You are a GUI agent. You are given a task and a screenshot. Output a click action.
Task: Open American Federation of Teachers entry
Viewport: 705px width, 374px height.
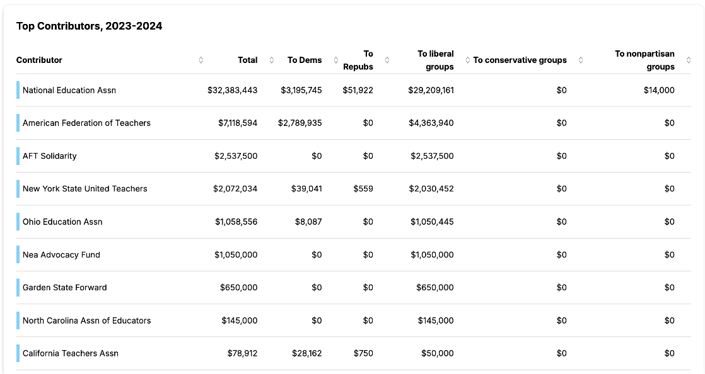pyautogui.click(x=86, y=123)
